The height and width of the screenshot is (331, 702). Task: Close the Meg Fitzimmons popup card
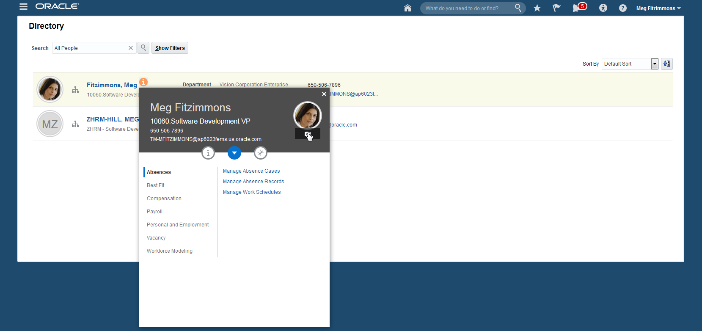tap(324, 94)
